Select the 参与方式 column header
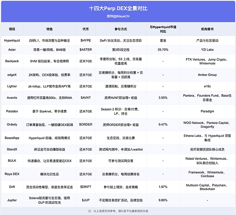236x215 pixels. [x=122, y=29]
